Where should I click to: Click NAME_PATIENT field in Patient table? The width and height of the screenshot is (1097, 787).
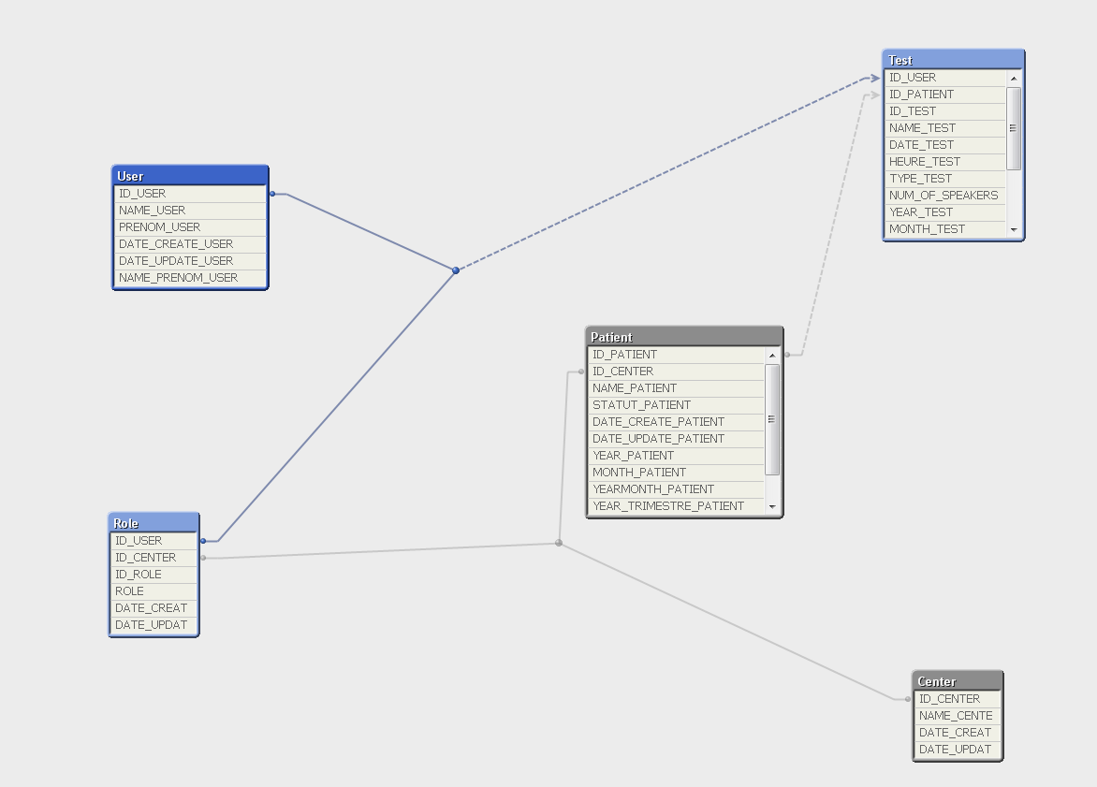pyautogui.click(x=677, y=388)
